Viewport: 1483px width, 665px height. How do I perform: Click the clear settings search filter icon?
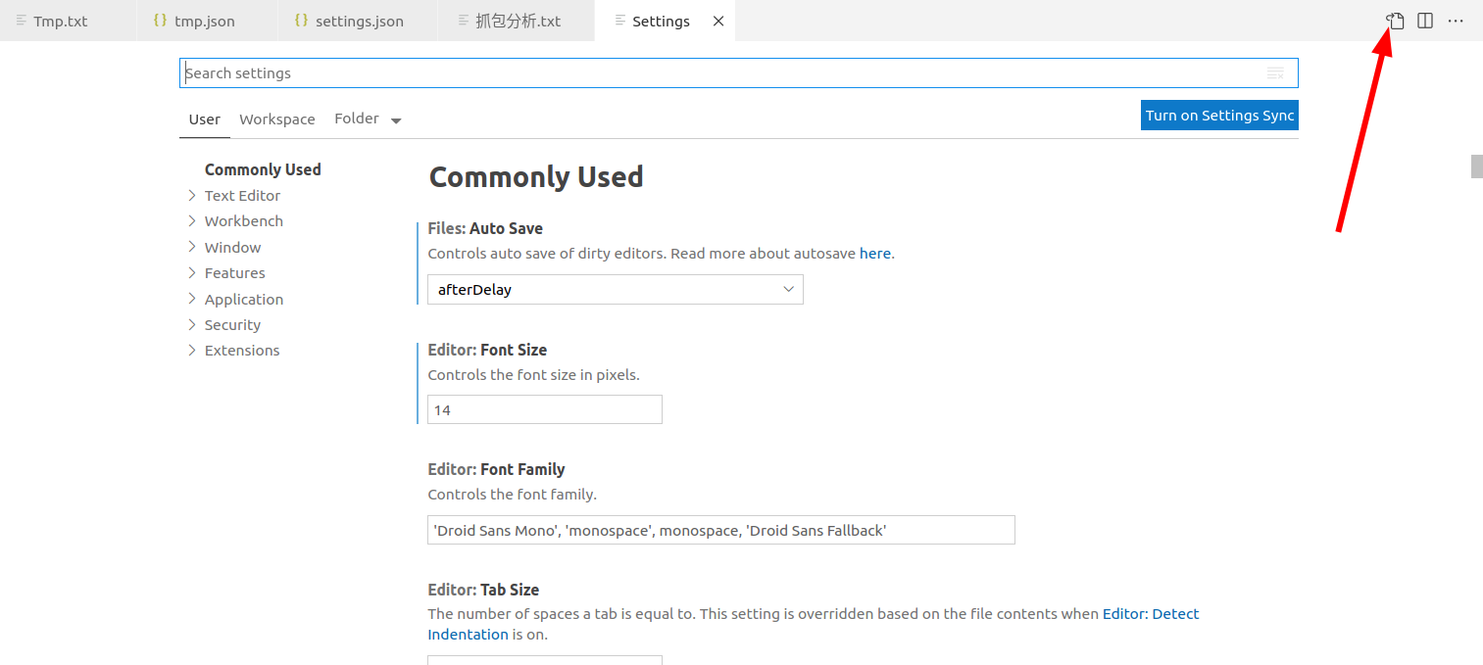point(1275,73)
